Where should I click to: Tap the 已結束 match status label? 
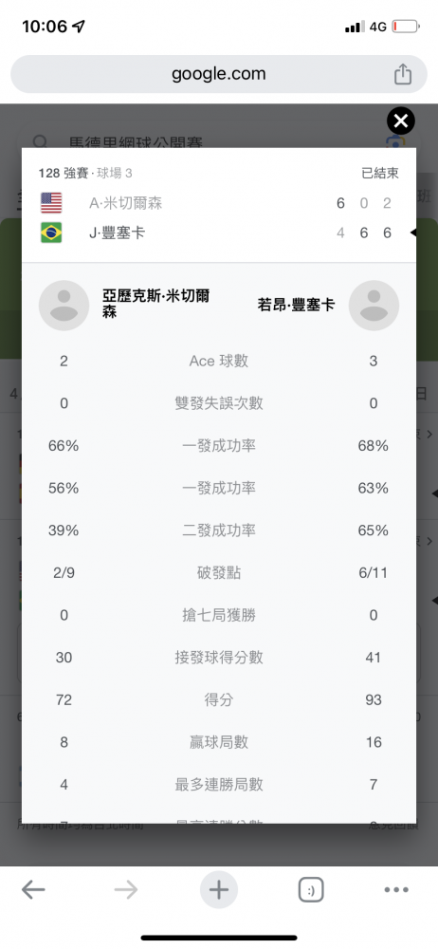click(380, 174)
